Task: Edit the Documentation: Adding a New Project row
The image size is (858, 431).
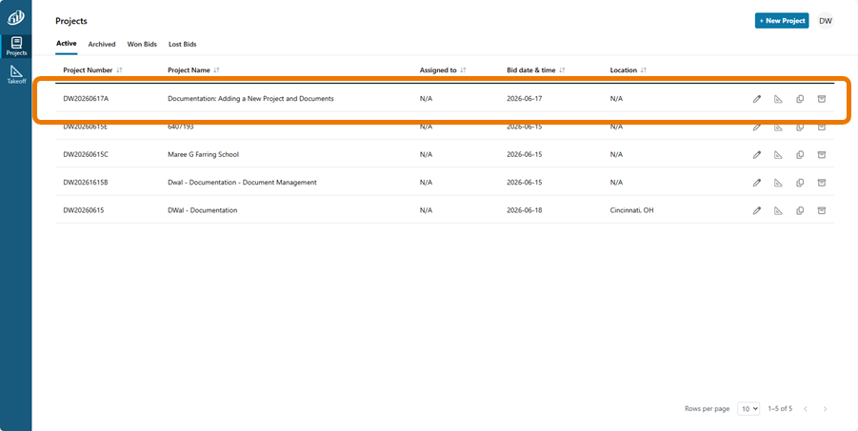Action: coord(757,99)
